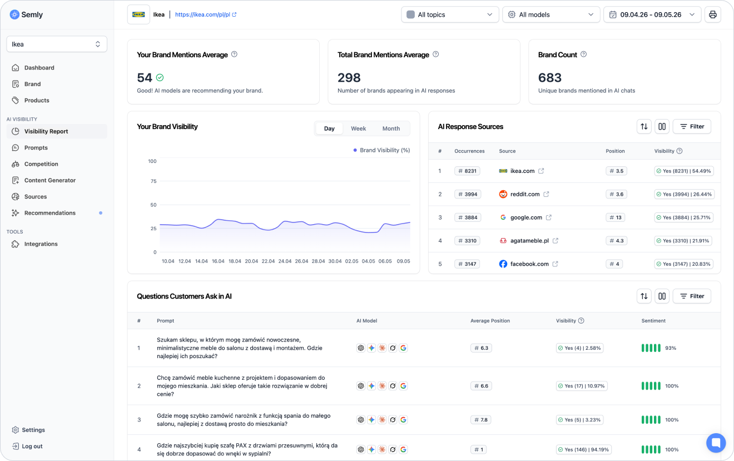Open the All models dropdown
The image size is (734, 461).
coord(551,14)
